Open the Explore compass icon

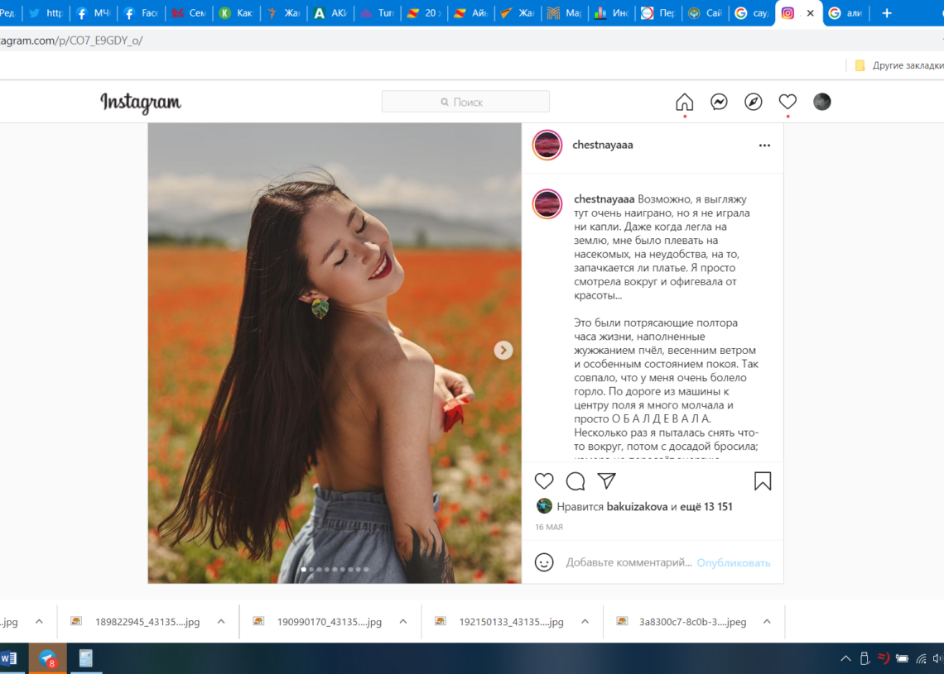pyautogui.click(x=753, y=102)
